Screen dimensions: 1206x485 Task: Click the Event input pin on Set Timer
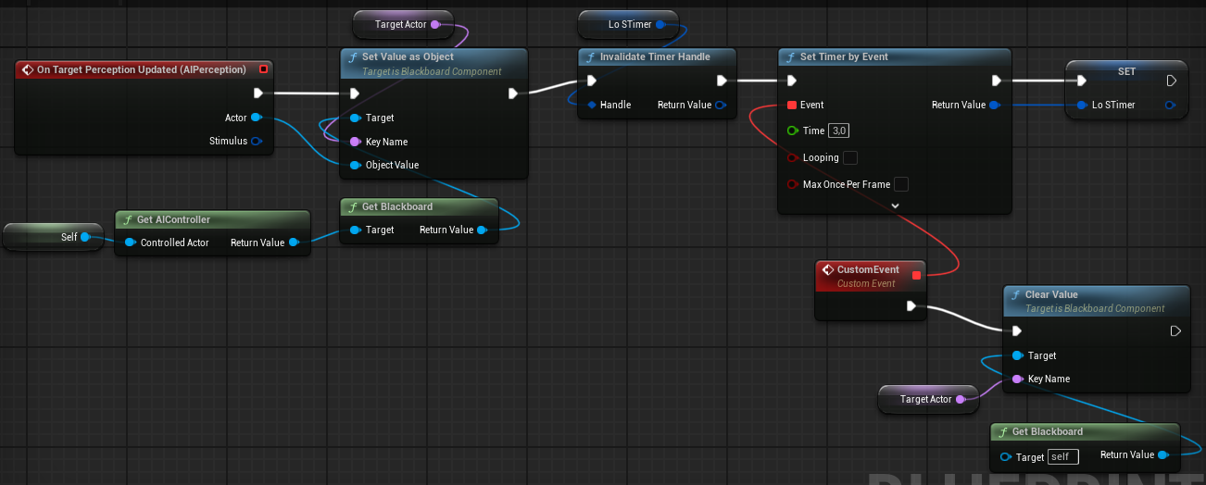(x=791, y=105)
